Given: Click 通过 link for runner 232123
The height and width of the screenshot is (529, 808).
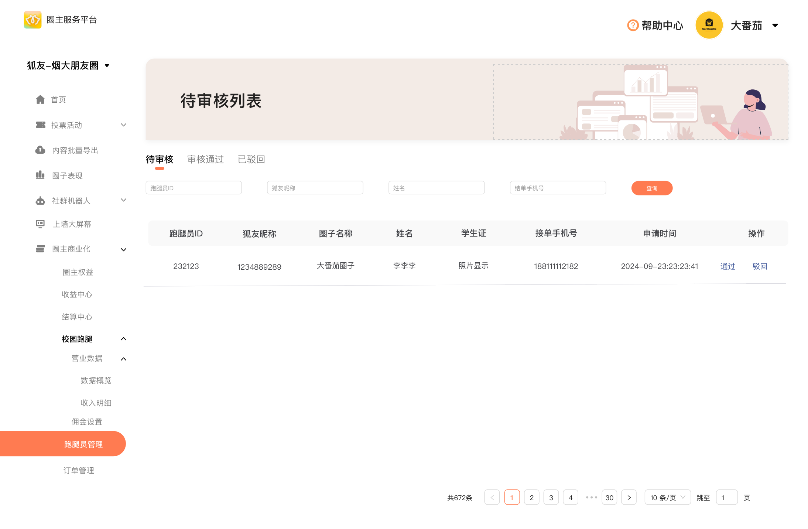Looking at the screenshot, I should click(x=727, y=266).
